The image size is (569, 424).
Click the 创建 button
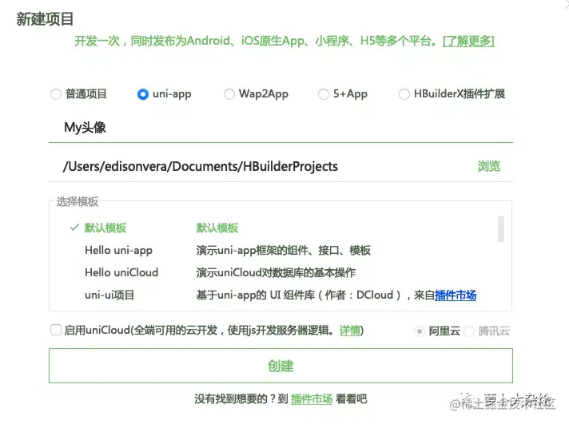click(281, 366)
